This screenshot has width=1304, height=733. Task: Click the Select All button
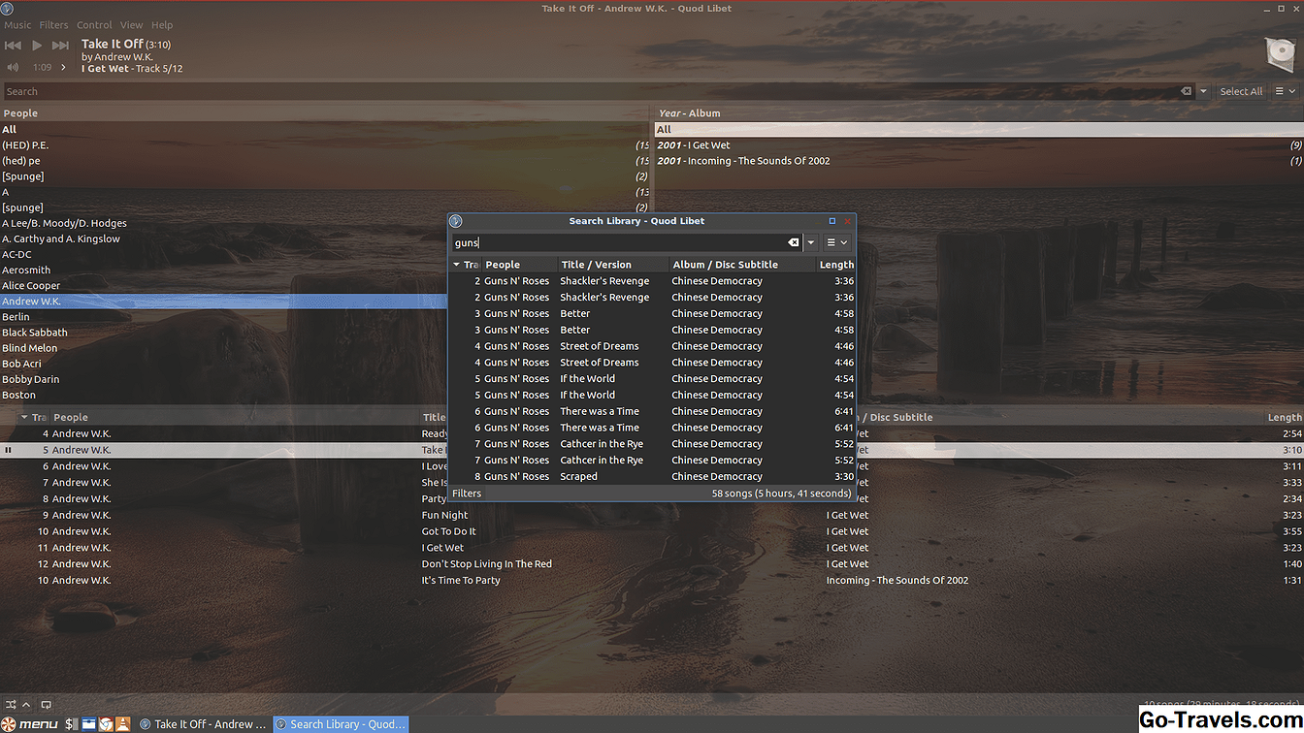(1241, 92)
